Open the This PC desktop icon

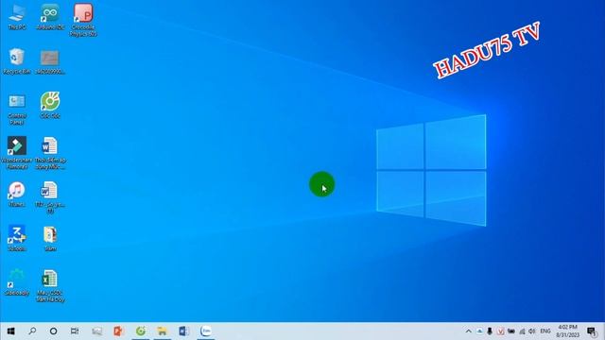[17, 17]
